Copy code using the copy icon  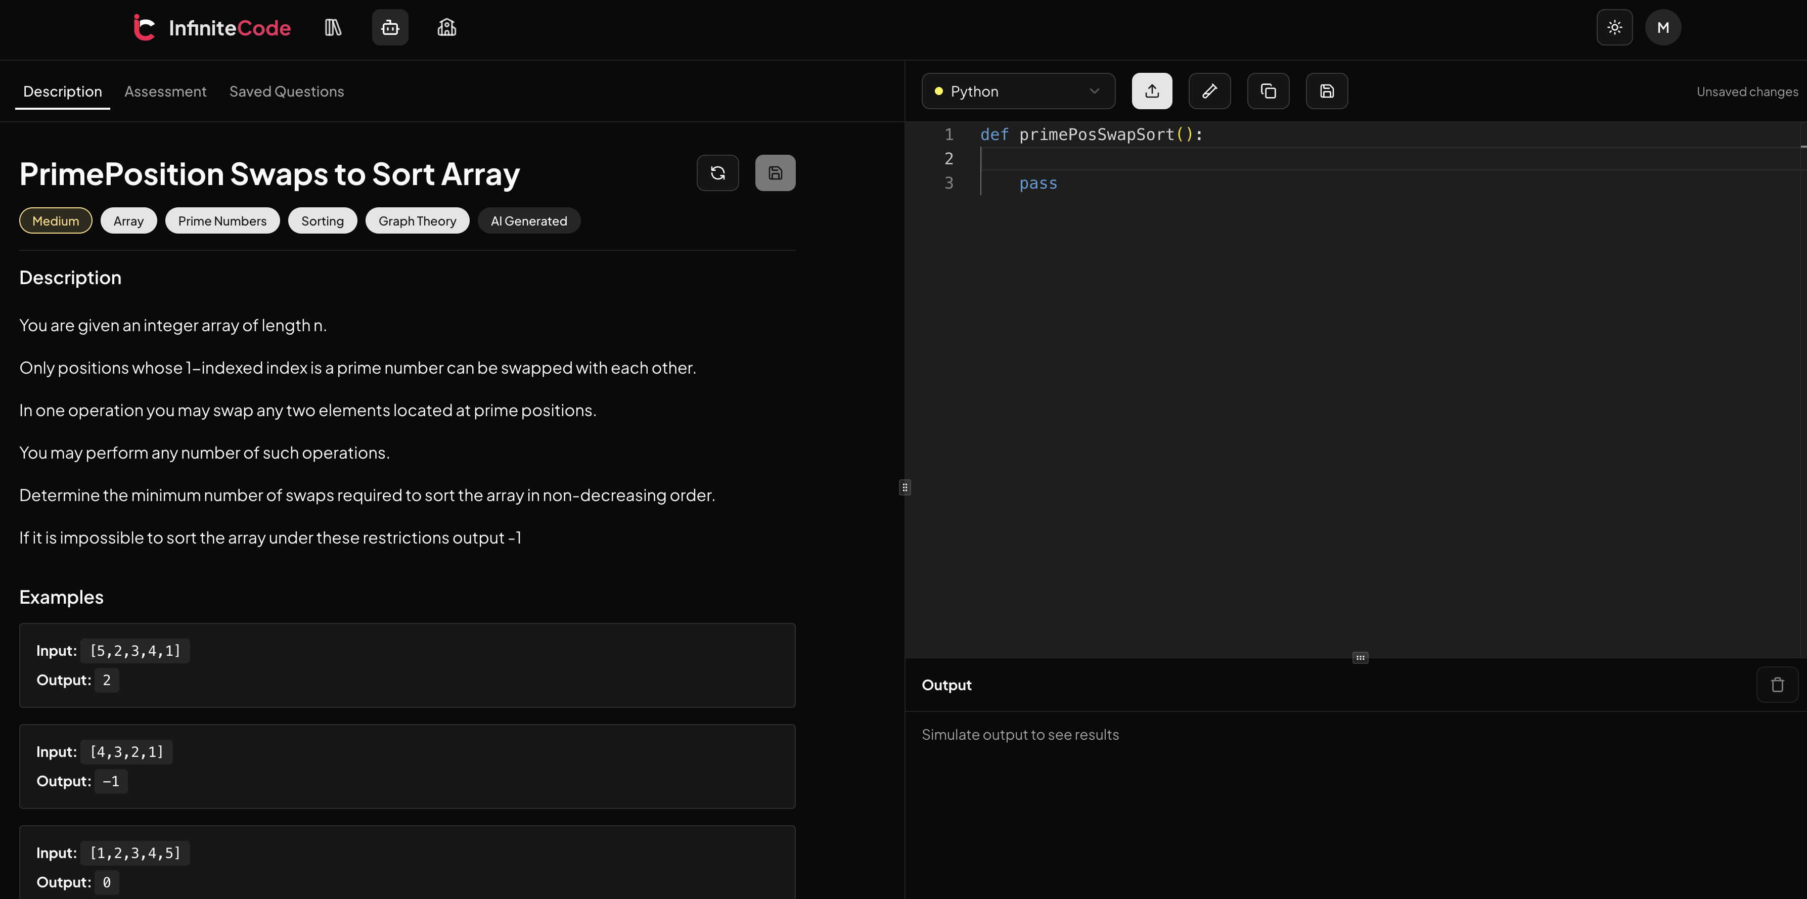pyautogui.click(x=1268, y=91)
